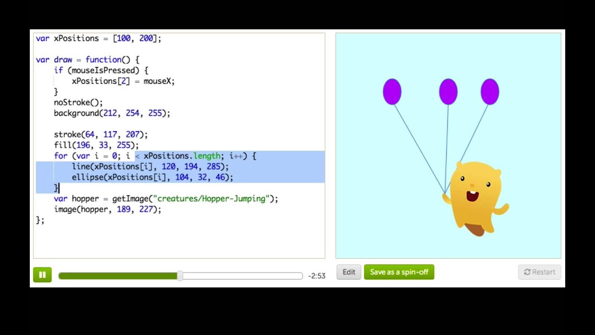Click the 'xPositions[2] = mouseX;' line

click(x=123, y=81)
